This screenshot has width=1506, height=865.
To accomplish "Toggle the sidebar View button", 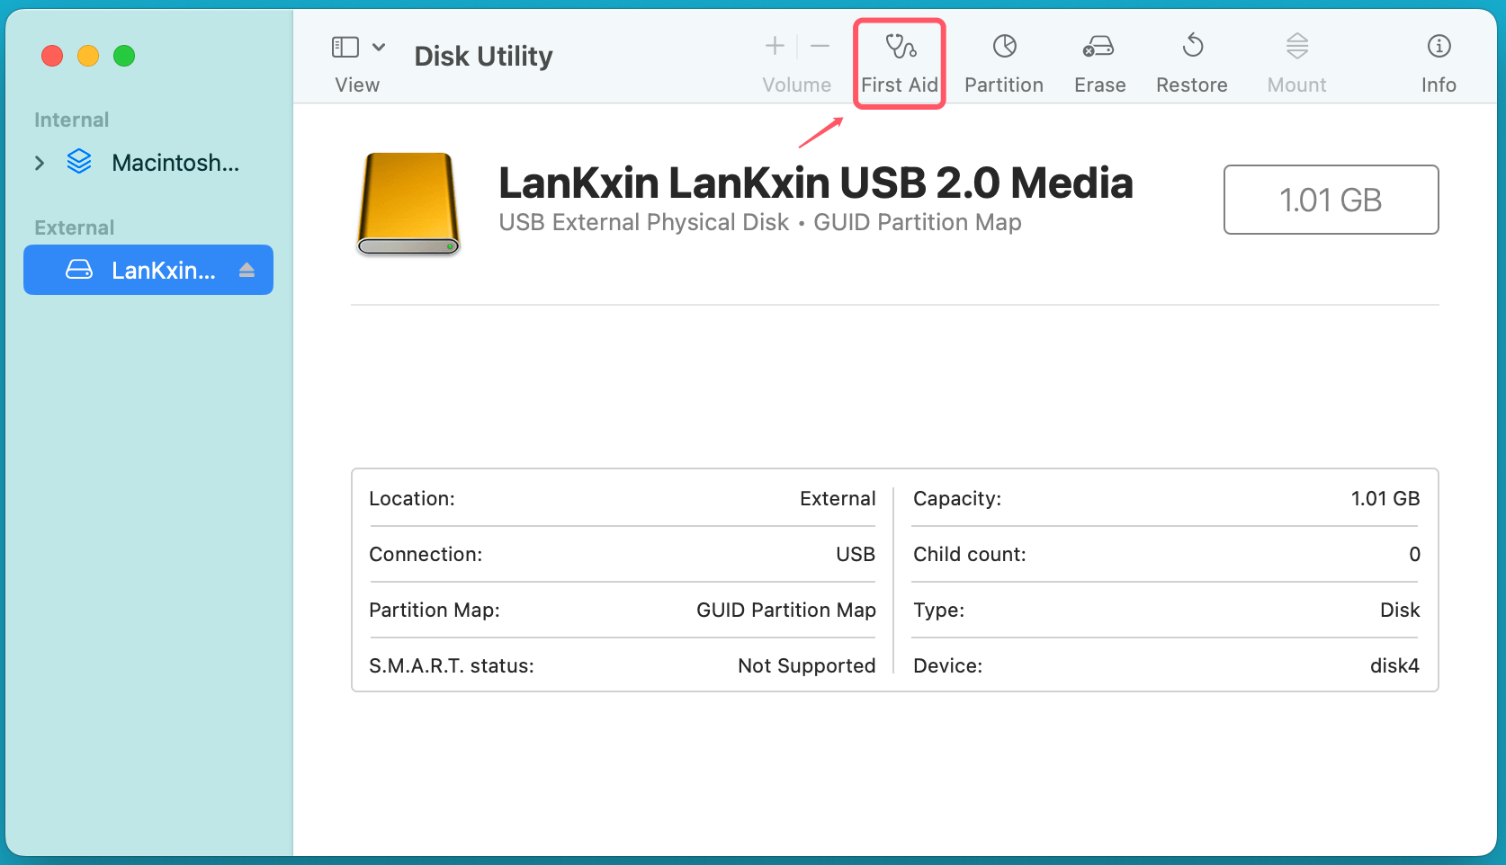I will [x=345, y=47].
